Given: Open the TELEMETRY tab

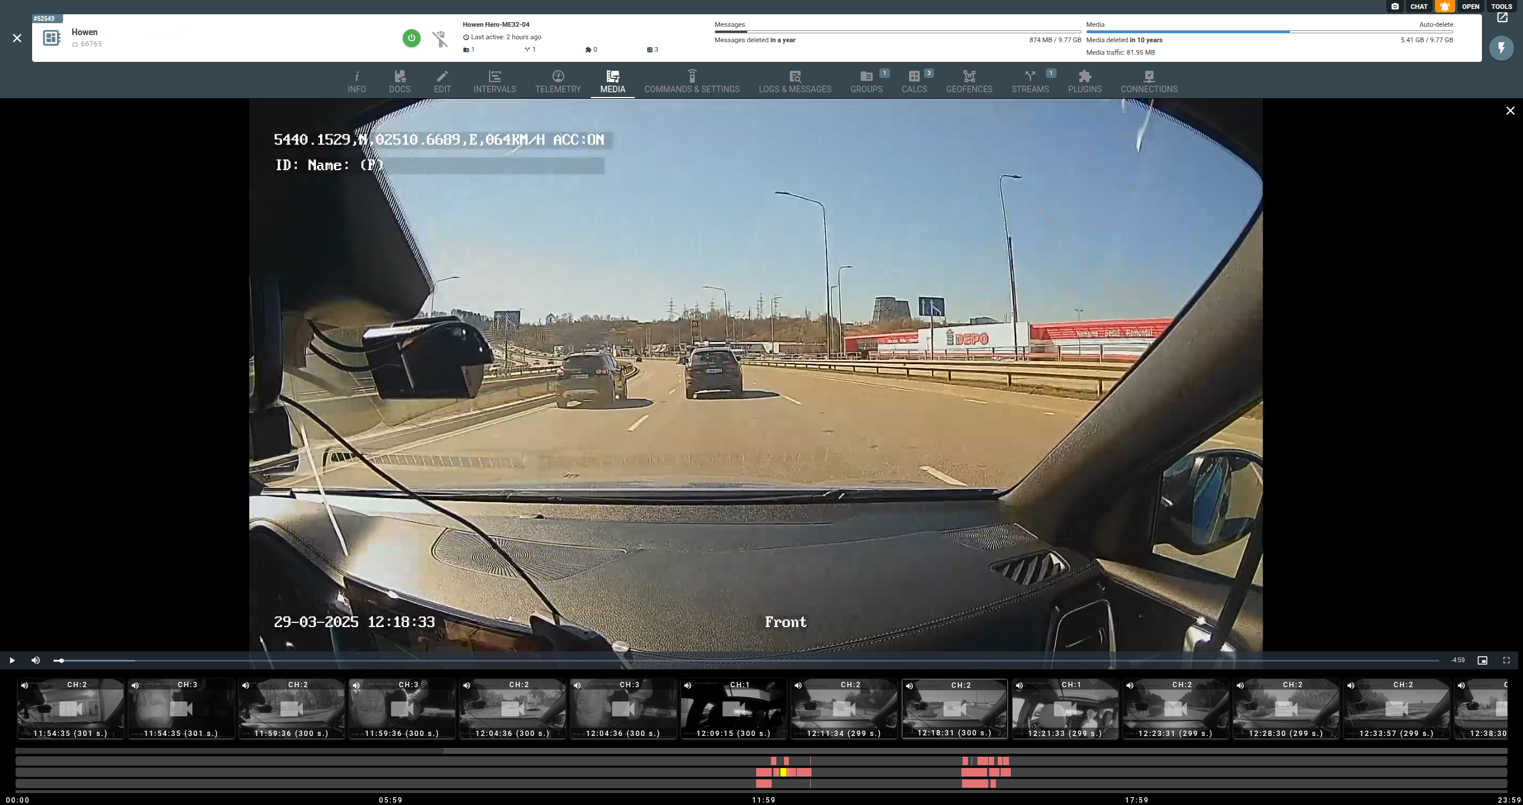Looking at the screenshot, I should 557,82.
